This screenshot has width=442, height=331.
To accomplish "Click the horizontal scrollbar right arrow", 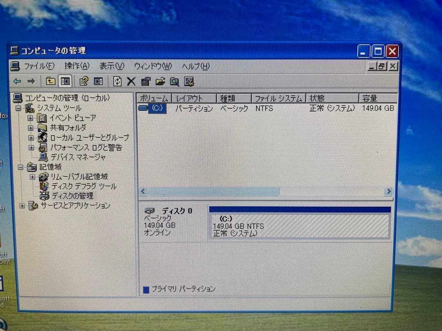I will pos(388,191).
